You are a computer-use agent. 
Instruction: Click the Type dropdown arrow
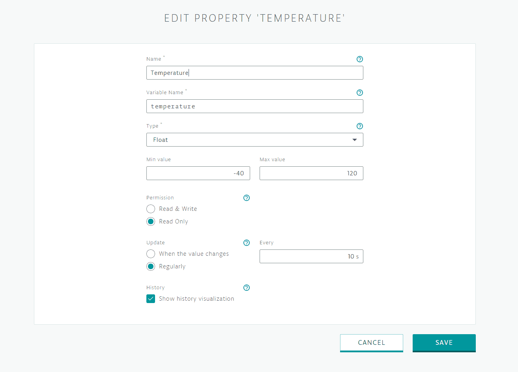point(354,140)
